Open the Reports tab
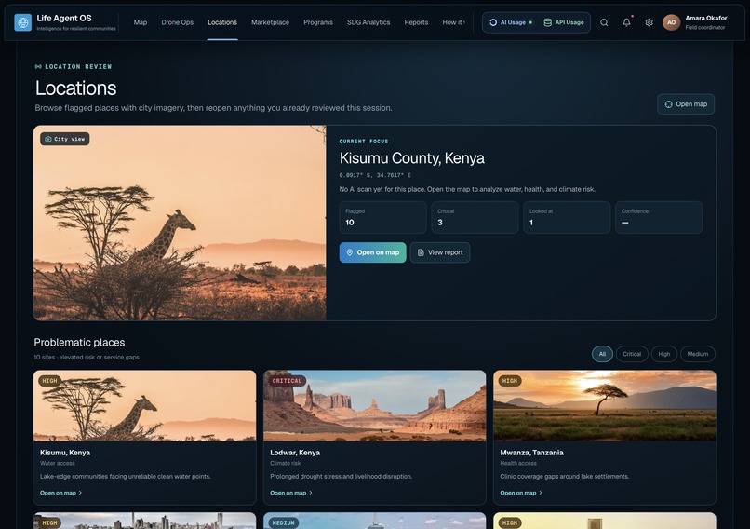Image resolution: width=750 pixels, height=529 pixels. point(416,22)
